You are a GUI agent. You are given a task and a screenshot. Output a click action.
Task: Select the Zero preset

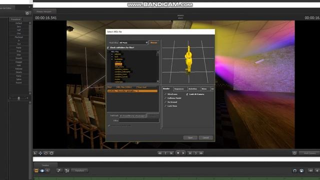point(19,26)
